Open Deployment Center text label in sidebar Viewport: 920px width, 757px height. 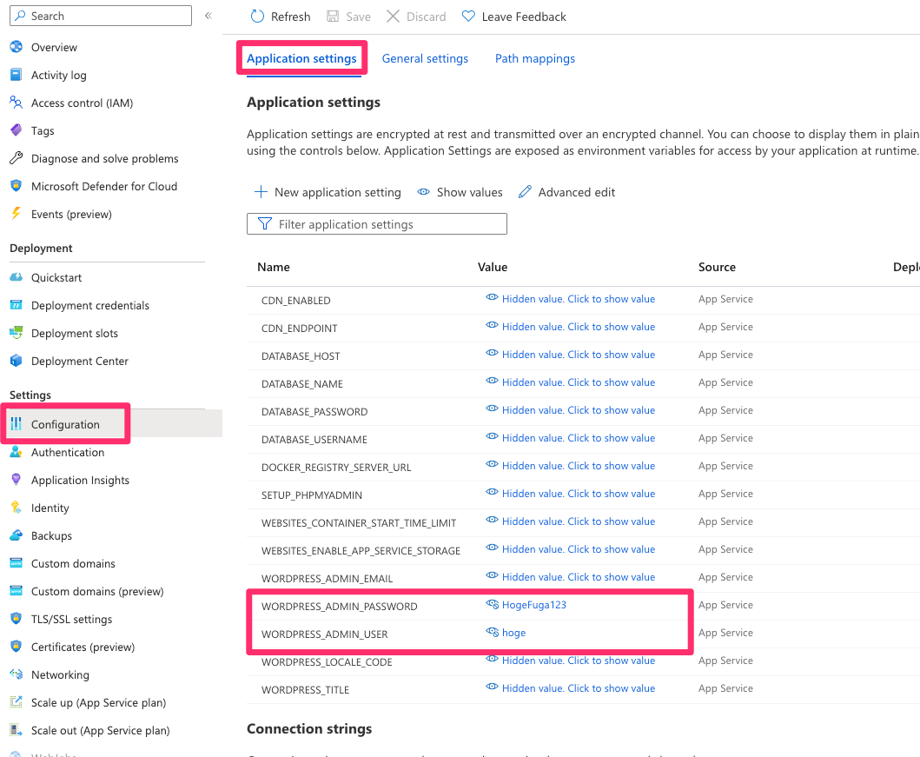coord(80,361)
